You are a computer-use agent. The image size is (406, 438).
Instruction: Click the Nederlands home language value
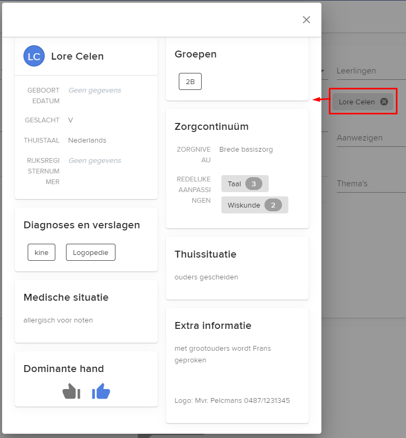coord(87,140)
